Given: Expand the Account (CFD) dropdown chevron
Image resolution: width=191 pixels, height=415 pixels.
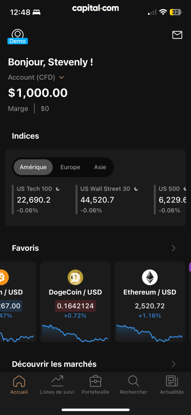Looking at the screenshot, I should [x=61, y=78].
